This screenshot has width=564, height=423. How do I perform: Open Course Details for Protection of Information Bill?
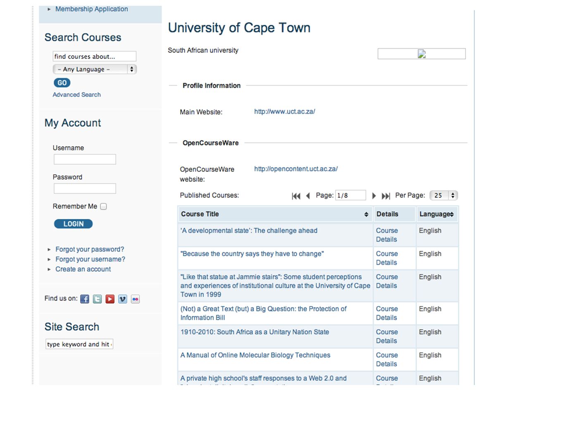tap(387, 313)
